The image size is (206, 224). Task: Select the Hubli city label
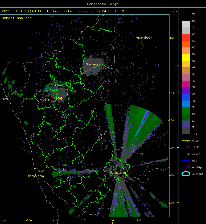click(44, 99)
